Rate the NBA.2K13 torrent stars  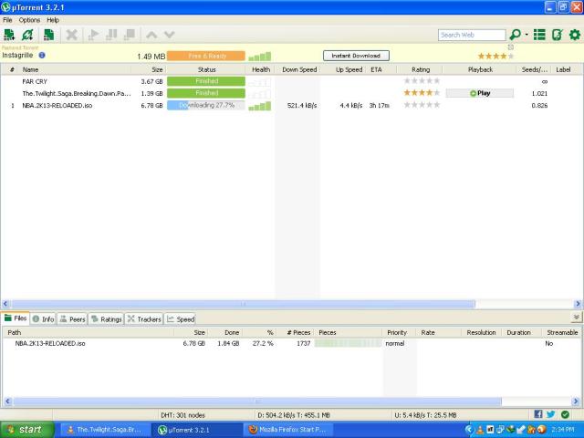click(x=422, y=105)
